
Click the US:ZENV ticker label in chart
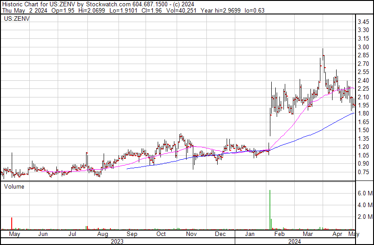[x=16, y=19]
